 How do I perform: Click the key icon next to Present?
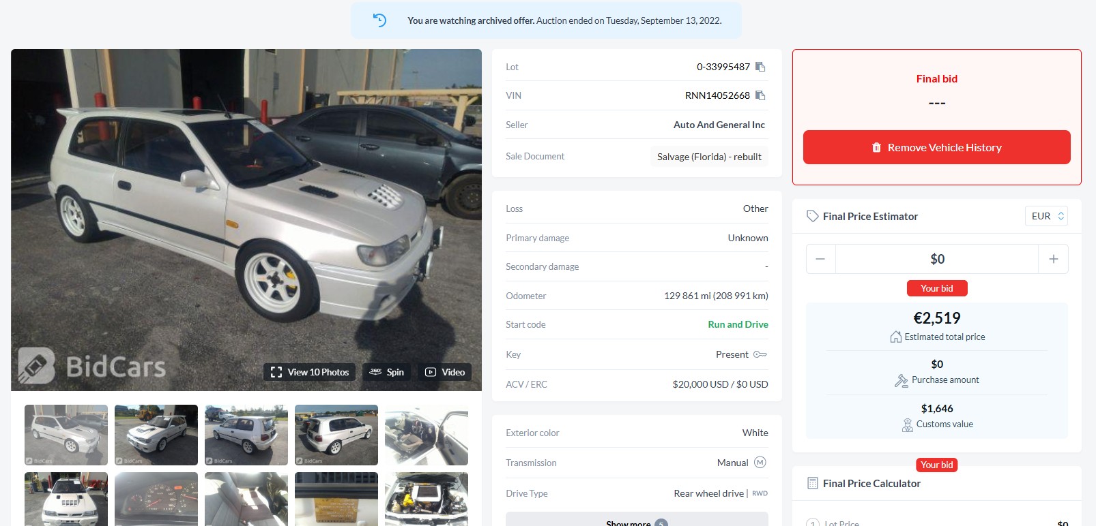tap(760, 354)
